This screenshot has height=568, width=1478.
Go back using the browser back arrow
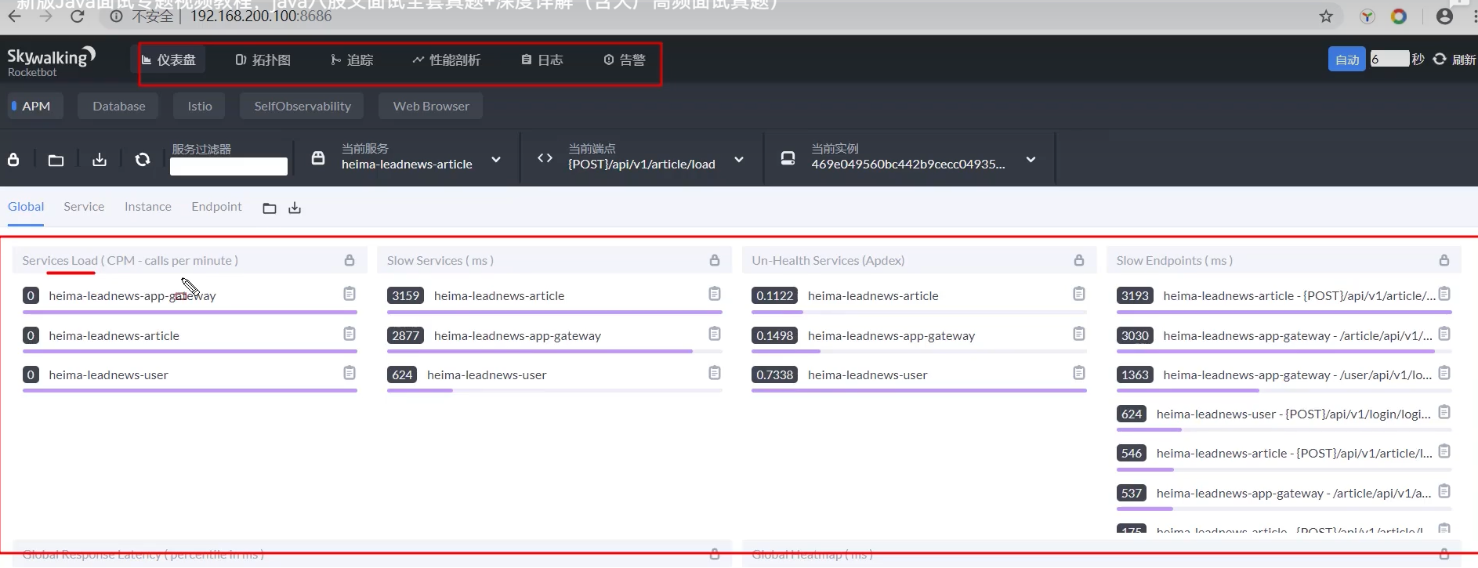click(x=15, y=16)
